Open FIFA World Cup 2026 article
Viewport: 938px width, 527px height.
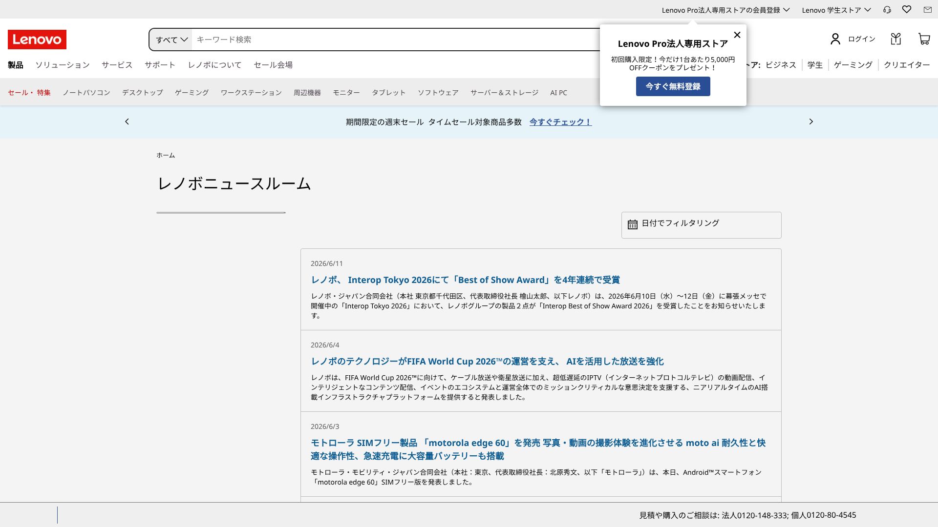pos(488,362)
